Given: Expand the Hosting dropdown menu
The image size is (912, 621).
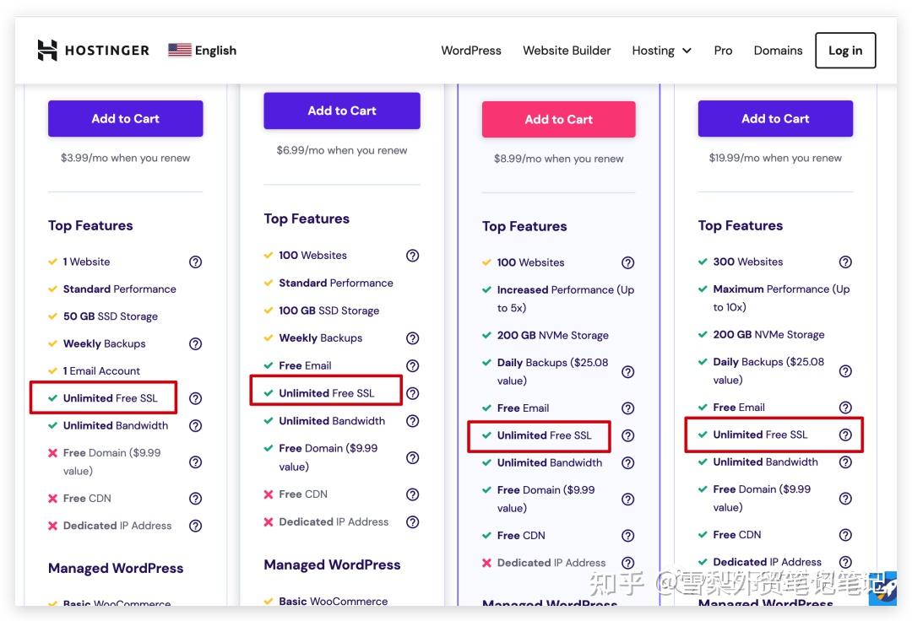Looking at the screenshot, I should 661,51.
